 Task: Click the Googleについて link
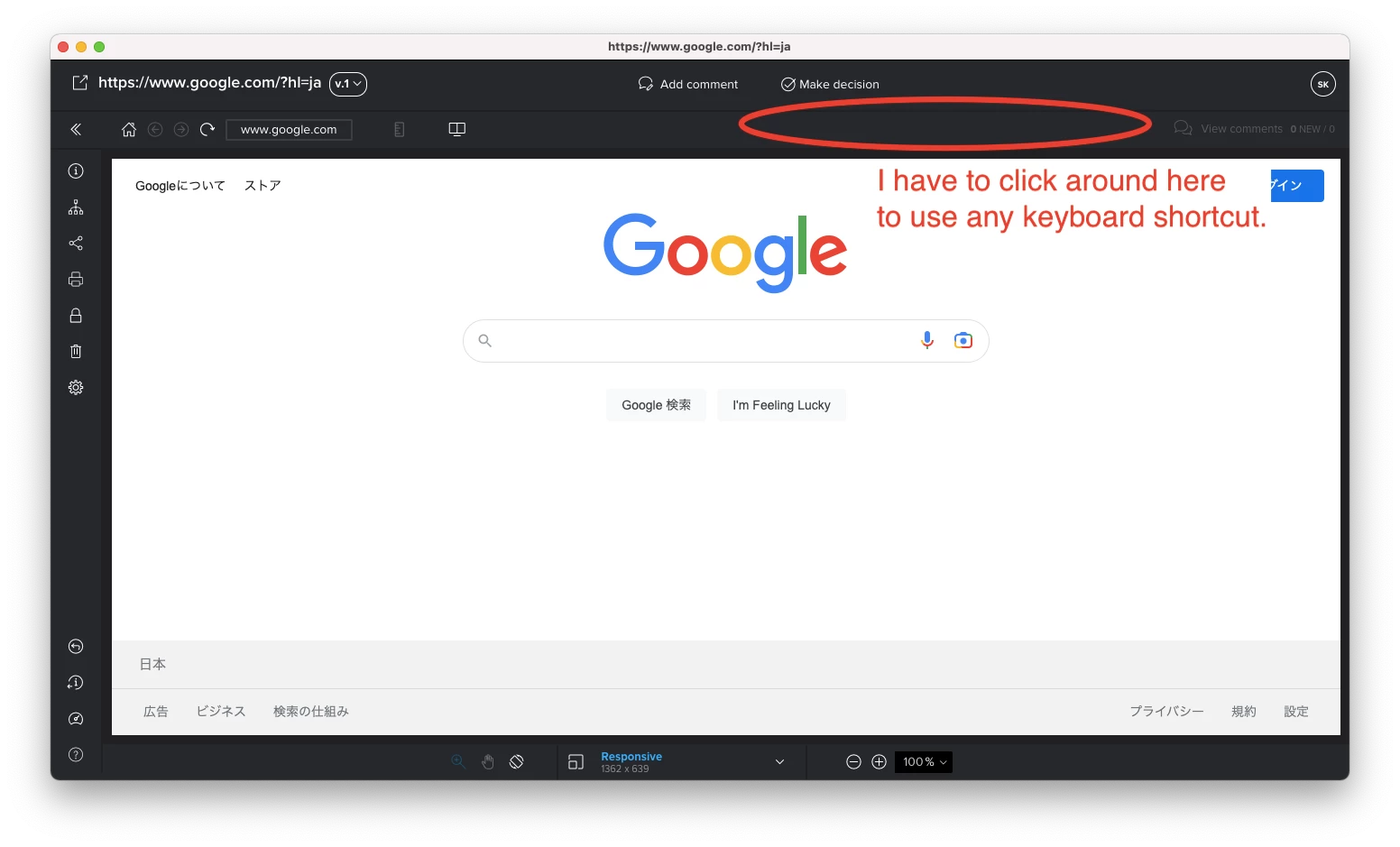pos(180,186)
